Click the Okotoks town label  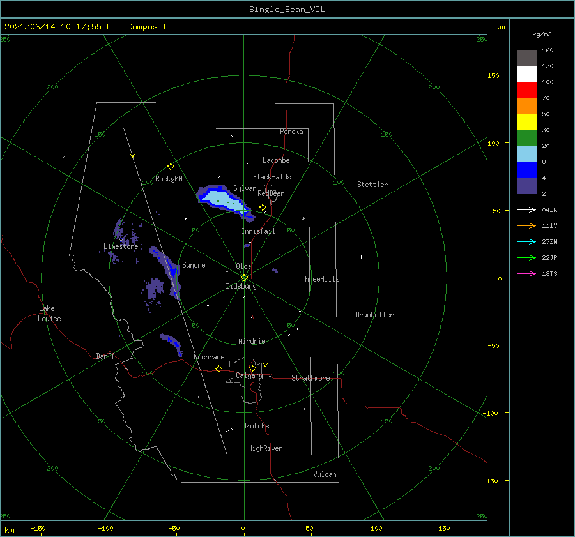click(256, 426)
